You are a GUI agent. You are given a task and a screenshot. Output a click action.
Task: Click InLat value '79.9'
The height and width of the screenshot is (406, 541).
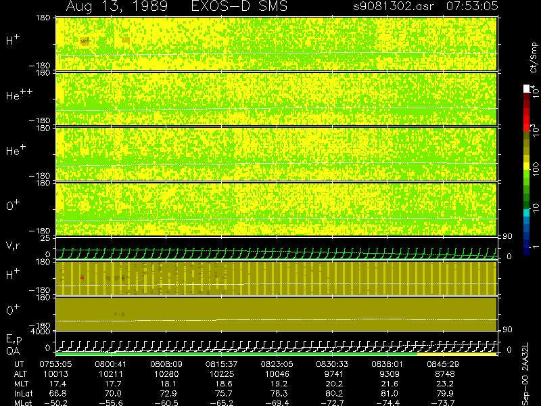click(x=446, y=393)
